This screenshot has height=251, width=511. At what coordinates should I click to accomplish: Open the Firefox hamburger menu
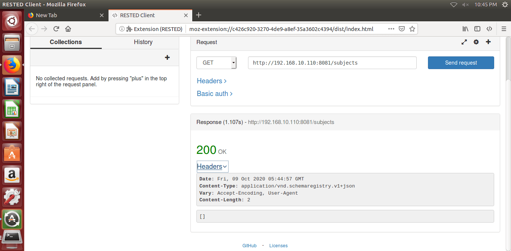click(x=504, y=29)
